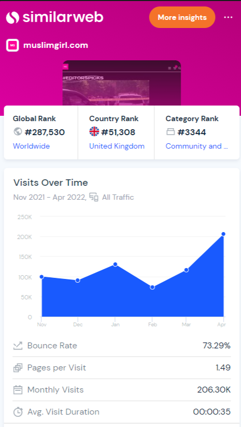Screen dimensions: 241x427
Task: Click the Pages per Visit icon
Action: pos(18,368)
